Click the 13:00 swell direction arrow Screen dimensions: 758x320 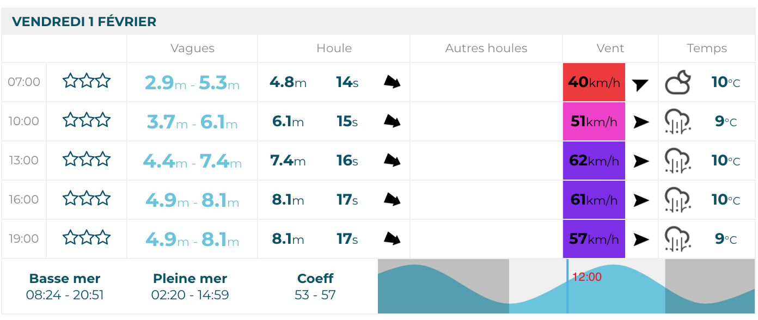tap(392, 161)
